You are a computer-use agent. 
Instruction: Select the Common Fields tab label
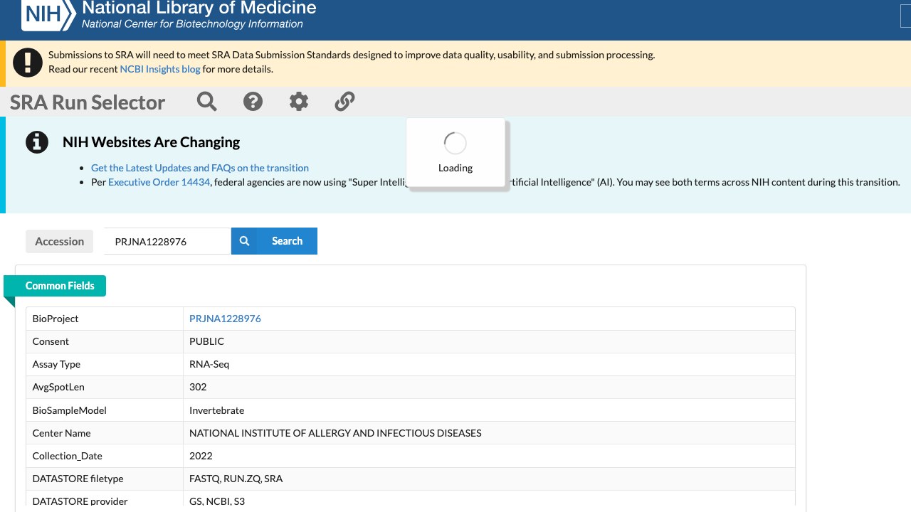pos(60,286)
